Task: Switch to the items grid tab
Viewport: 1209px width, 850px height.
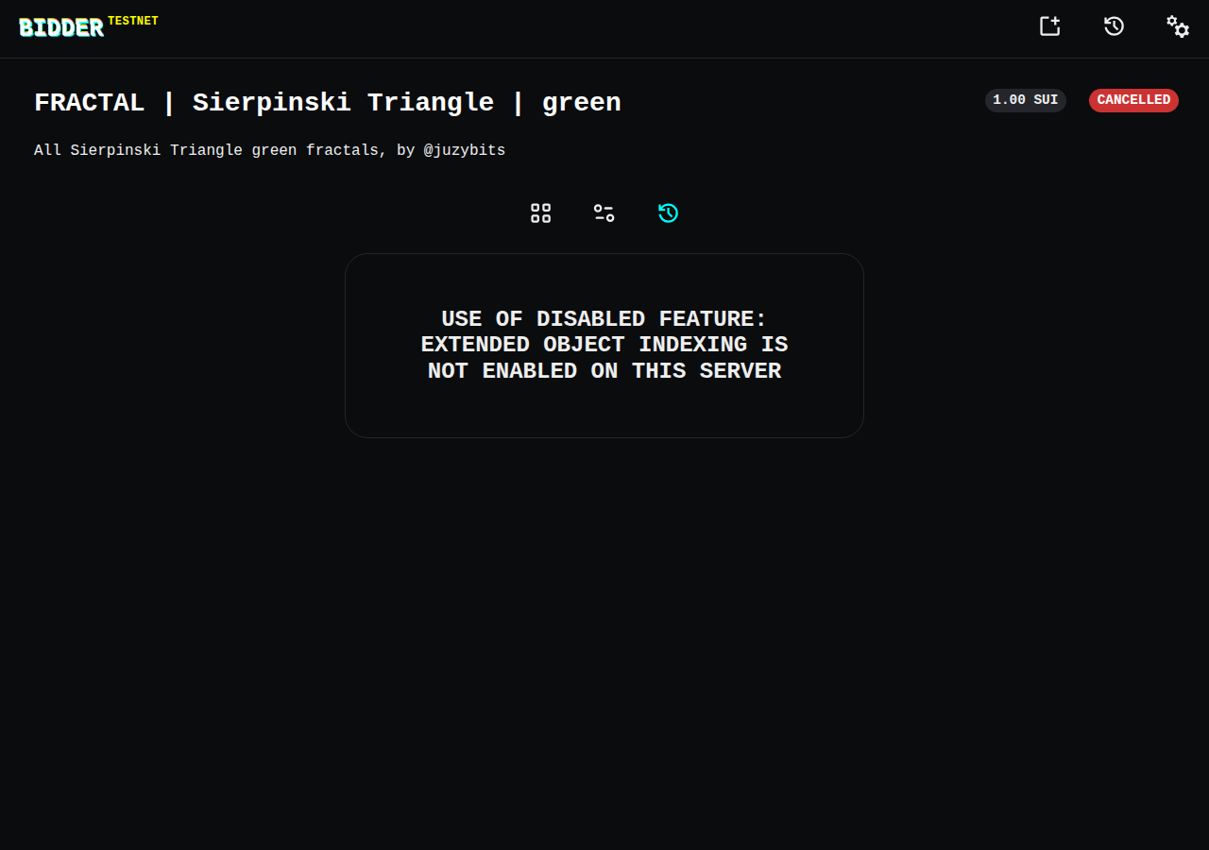Action: 540,213
